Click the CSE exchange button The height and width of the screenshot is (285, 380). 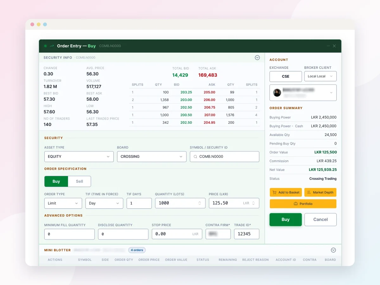(286, 76)
